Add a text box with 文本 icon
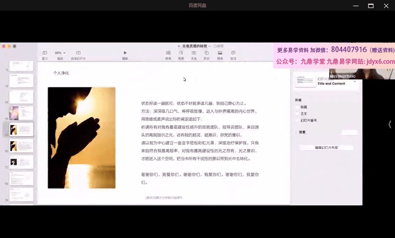This screenshot has width=395, height=238. point(194,53)
